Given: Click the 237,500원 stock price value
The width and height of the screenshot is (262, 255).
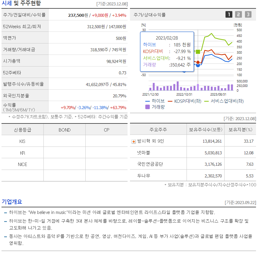Looking at the screenshot, I should tap(78, 15).
